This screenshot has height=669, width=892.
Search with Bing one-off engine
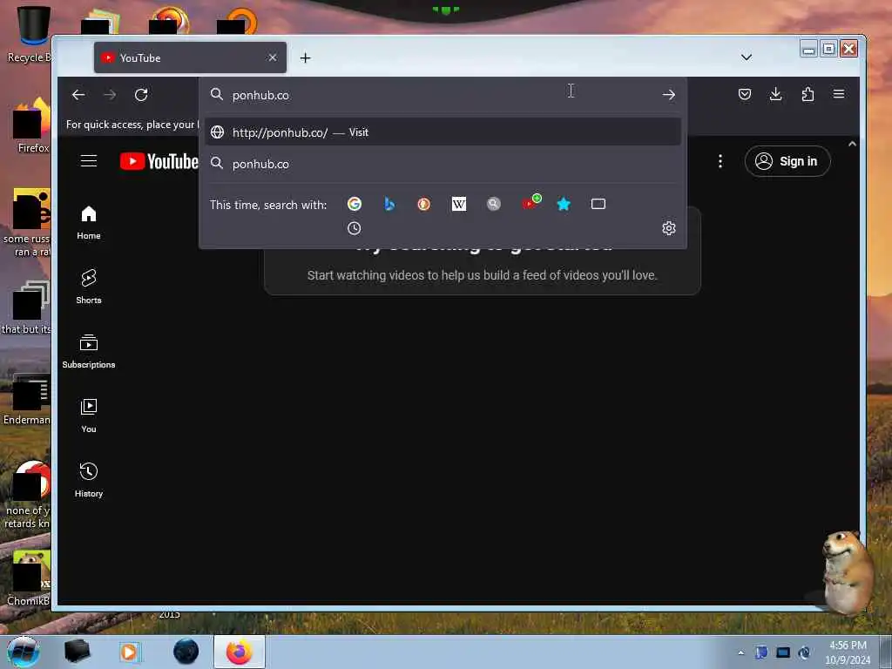coord(389,204)
